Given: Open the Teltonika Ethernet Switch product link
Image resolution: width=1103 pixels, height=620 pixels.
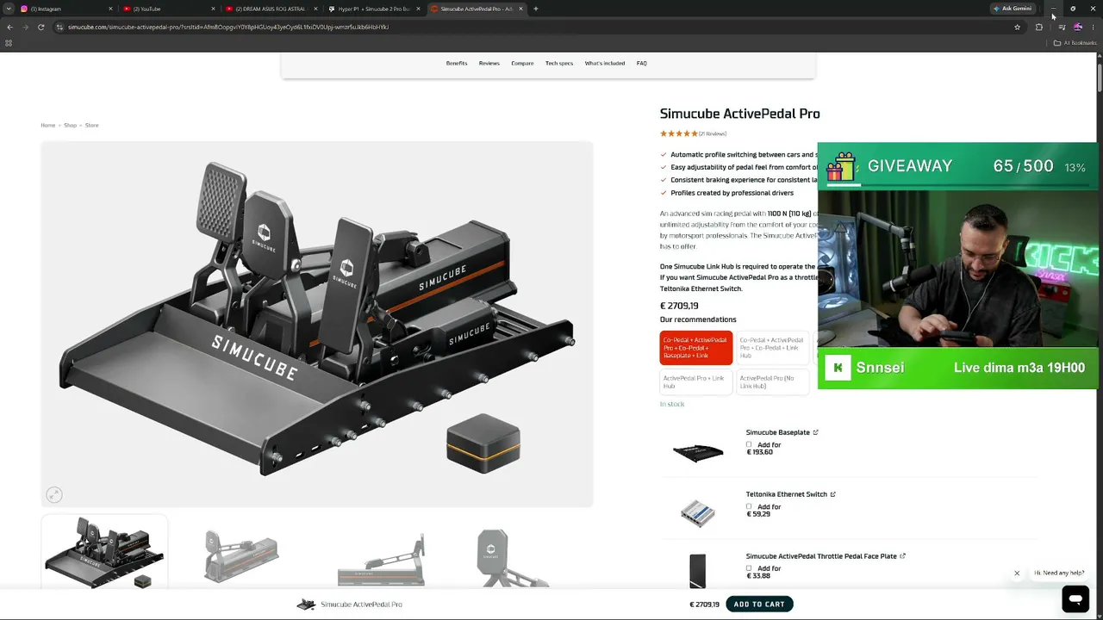Looking at the screenshot, I should (786, 494).
